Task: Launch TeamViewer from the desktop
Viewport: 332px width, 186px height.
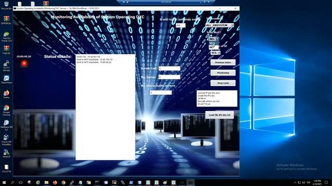Action: [6, 80]
